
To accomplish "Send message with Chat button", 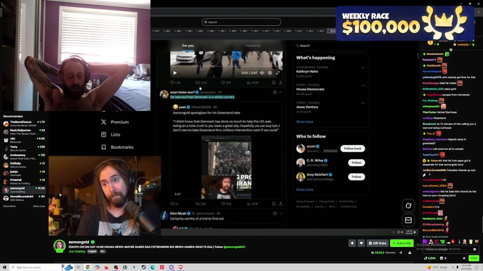I will coord(474,258).
